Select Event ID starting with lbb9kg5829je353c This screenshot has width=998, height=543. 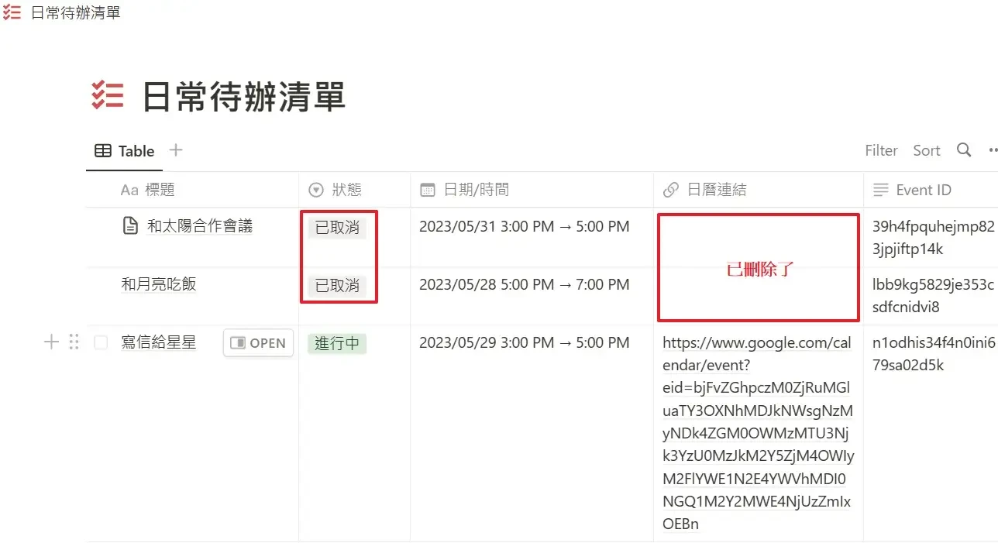(x=933, y=296)
